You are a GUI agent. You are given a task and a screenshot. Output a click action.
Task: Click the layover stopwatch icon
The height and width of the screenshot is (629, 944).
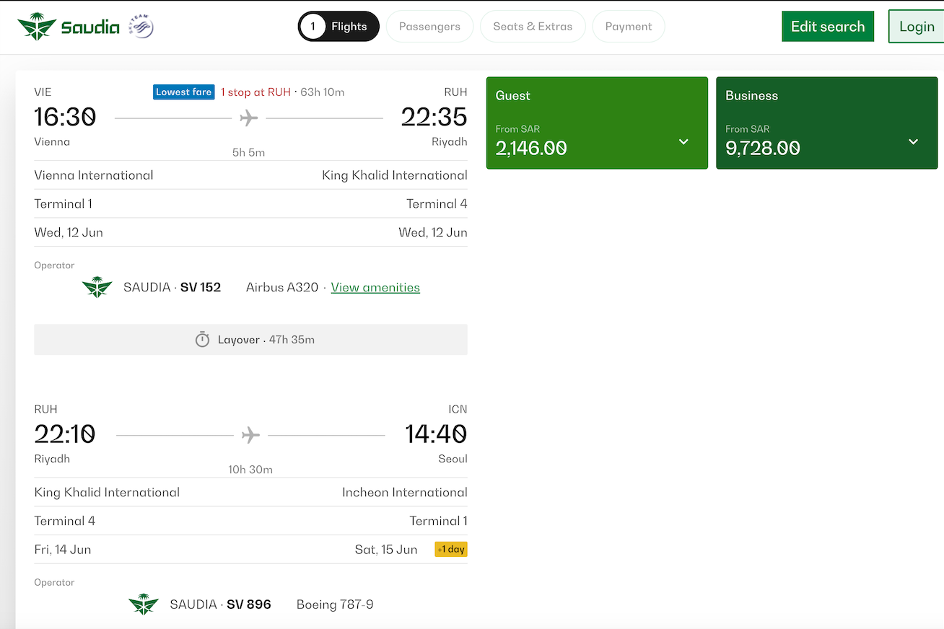coord(202,340)
